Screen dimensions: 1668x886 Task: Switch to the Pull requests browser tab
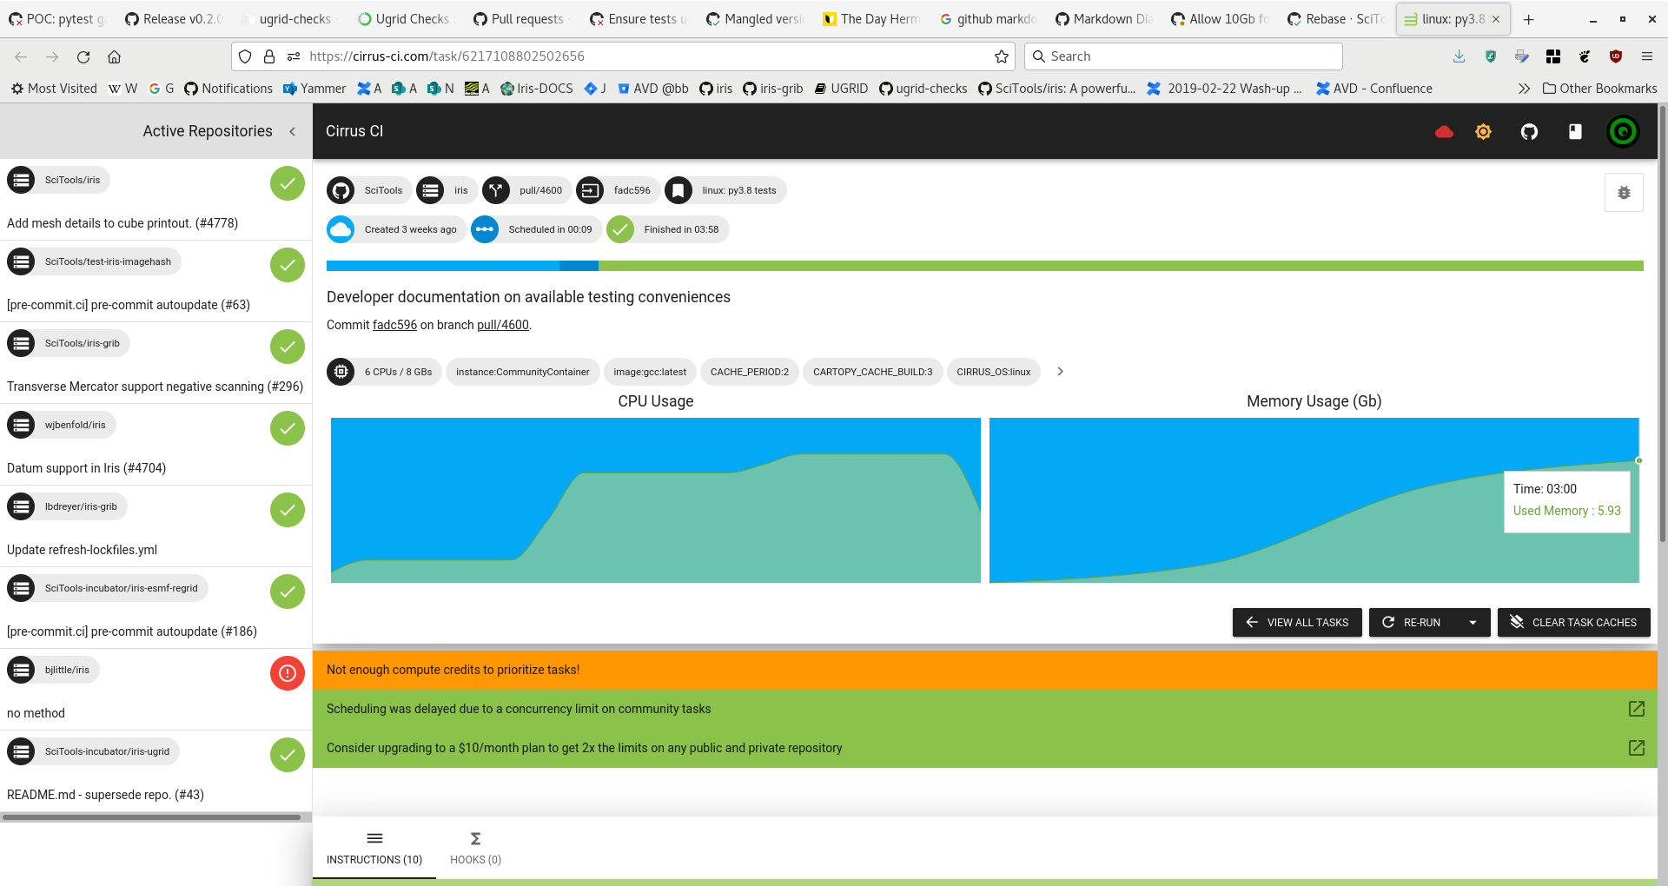(519, 19)
